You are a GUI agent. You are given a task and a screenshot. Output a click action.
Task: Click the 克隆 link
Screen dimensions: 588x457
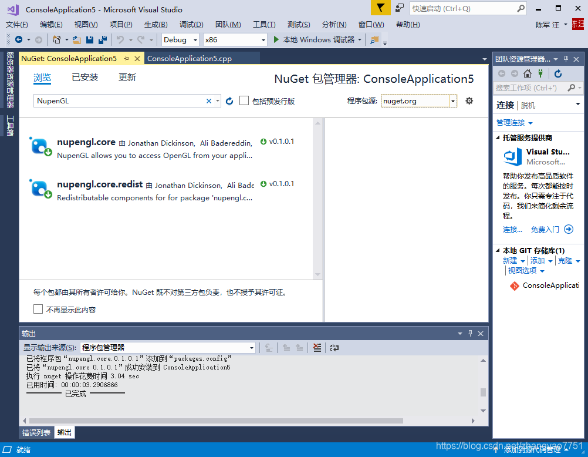click(565, 261)
